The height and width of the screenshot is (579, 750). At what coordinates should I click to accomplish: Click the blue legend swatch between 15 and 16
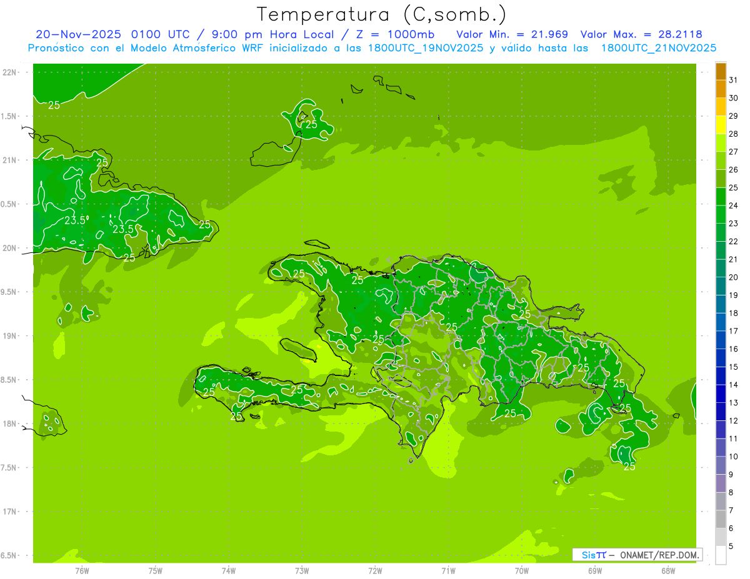[721, 358]
